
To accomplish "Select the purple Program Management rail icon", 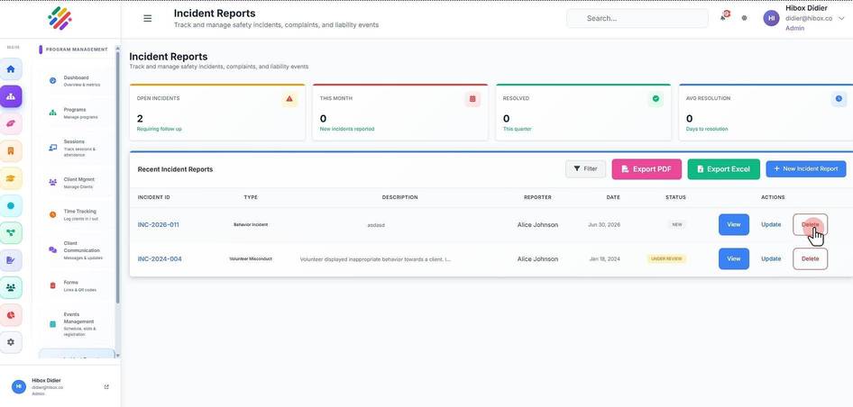I will (x=11, y=96).
